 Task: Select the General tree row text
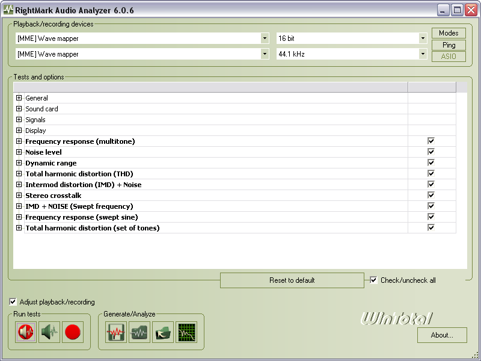coord(37,98)
